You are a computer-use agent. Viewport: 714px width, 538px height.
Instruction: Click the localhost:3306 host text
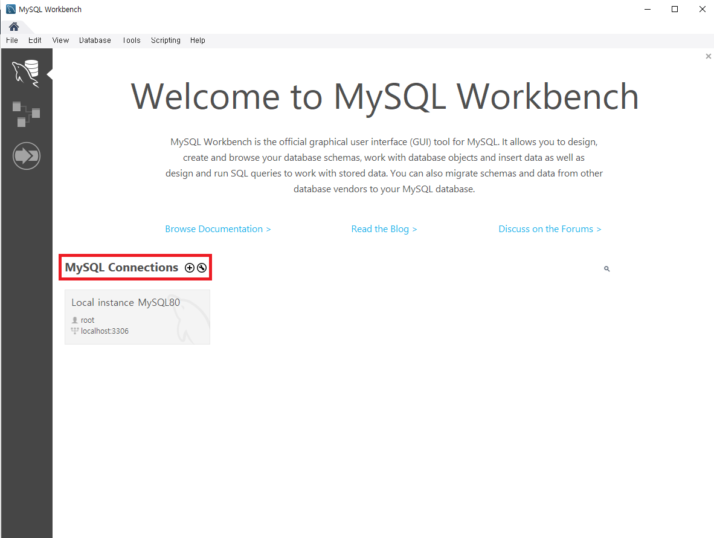(105, 331)
